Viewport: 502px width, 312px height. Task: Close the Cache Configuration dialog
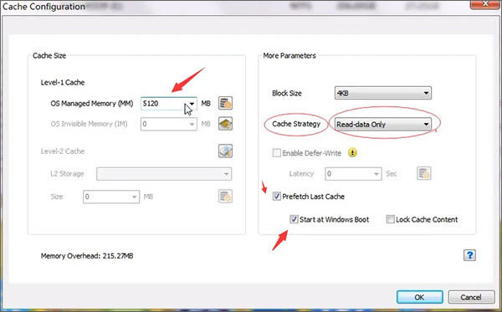pos(485,4)
